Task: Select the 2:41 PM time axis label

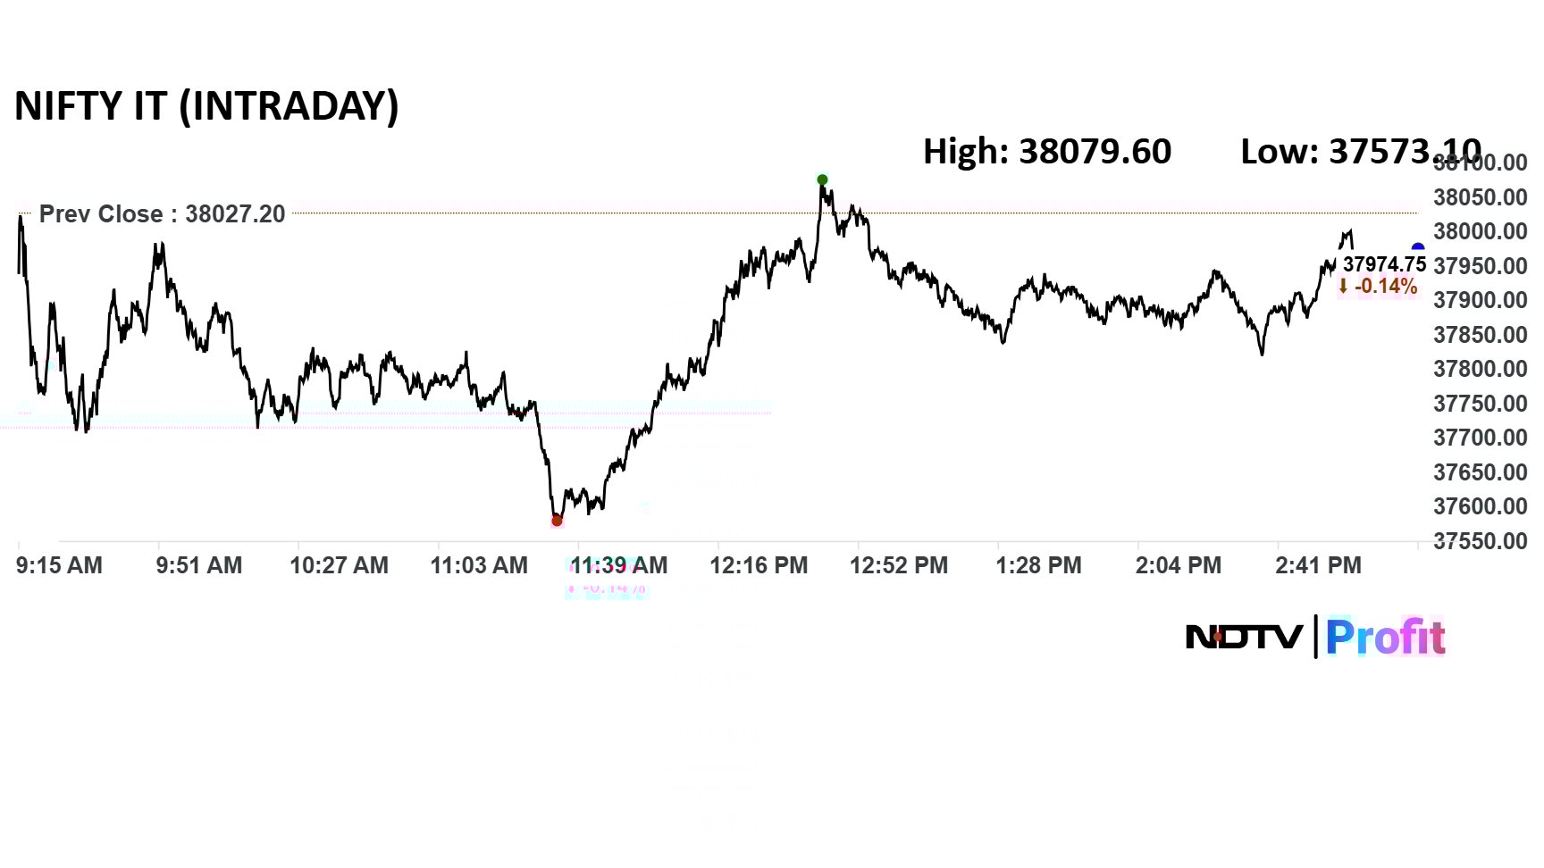Action: pyautogui.click(x=1318, y=565)
